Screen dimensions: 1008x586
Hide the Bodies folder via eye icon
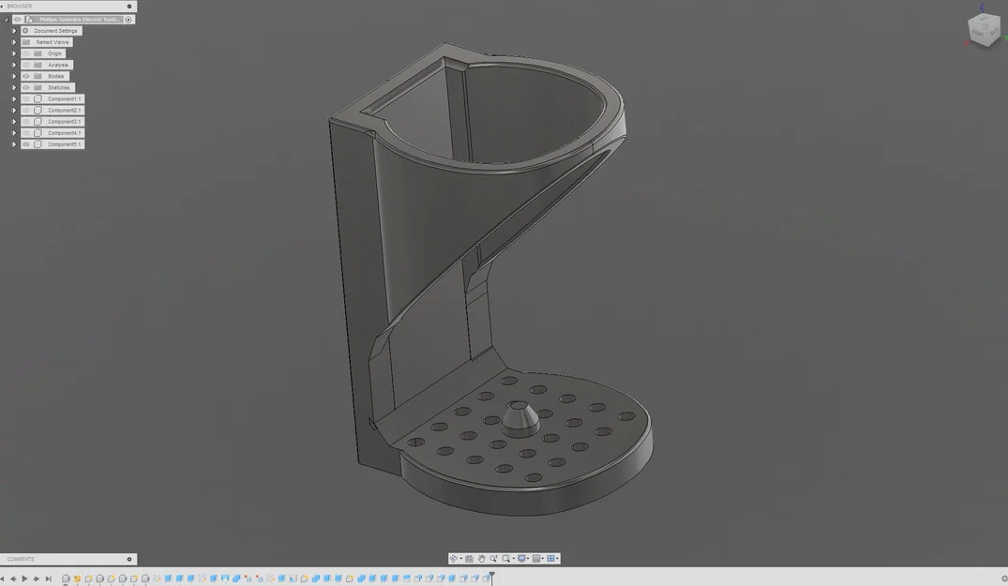coord(26,77)
